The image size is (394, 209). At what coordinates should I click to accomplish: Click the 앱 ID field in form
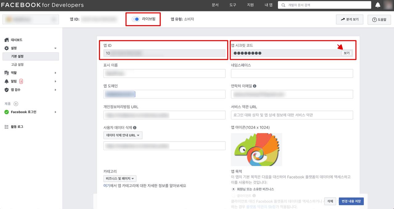pyautogui.click(x=164, y=53)
